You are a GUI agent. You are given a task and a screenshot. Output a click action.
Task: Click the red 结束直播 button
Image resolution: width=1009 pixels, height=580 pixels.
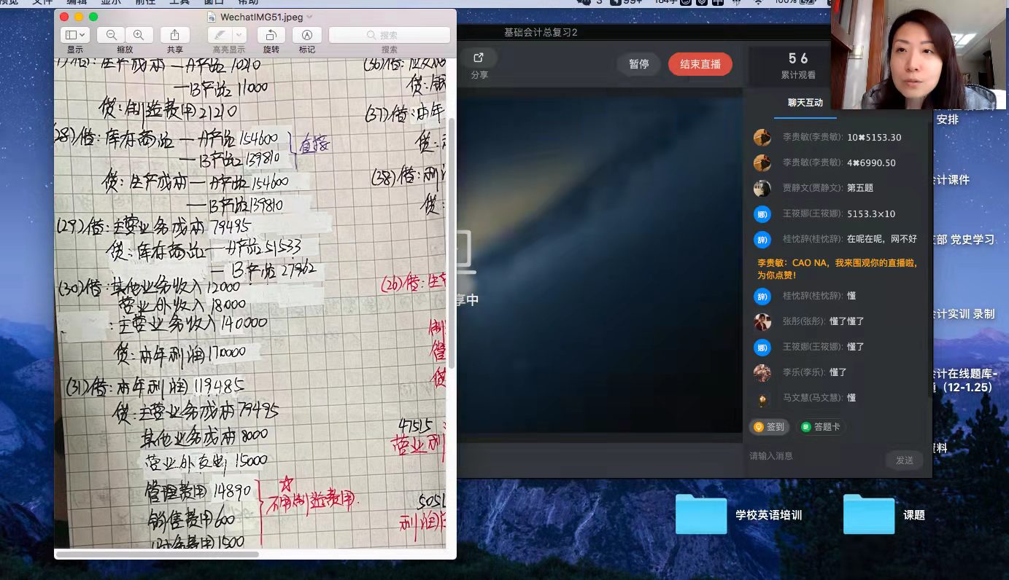tap(700, 64)
